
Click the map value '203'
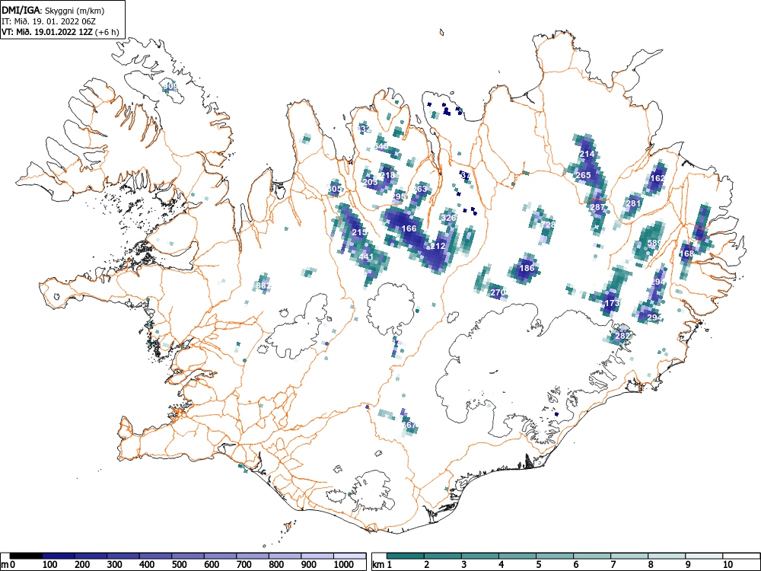(x=370, y=182)
